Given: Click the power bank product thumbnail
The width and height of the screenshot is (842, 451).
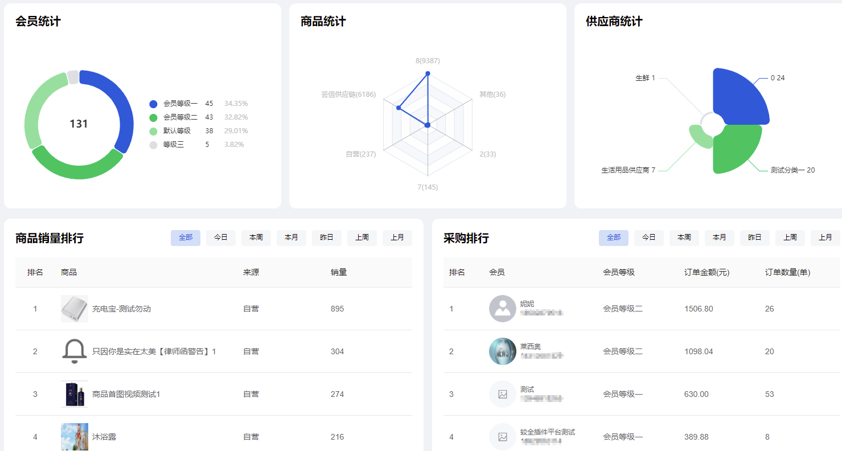Looking at the screenshot, I should [x=75, y=309].
